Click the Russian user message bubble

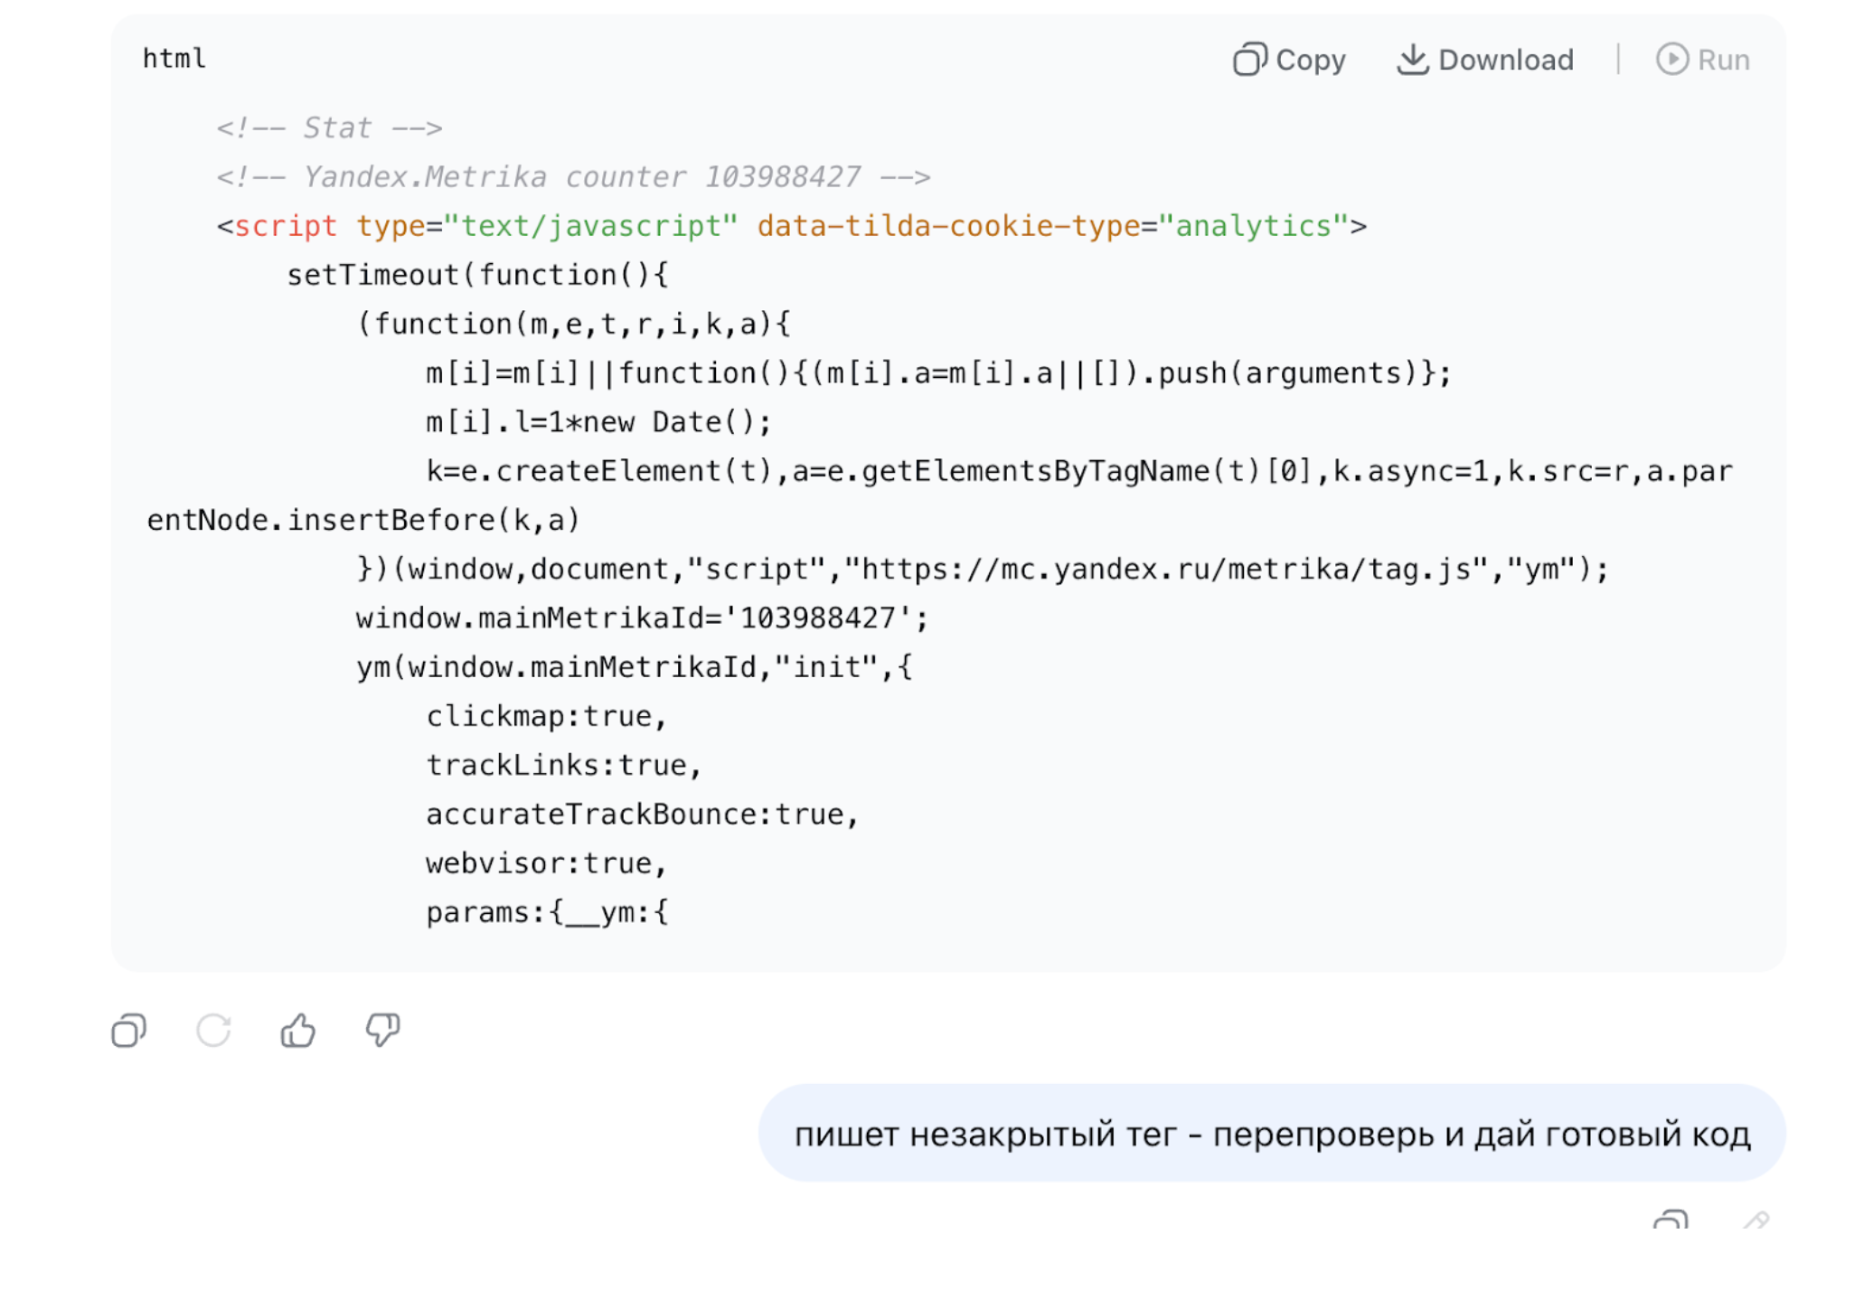coord(1271,1134)
